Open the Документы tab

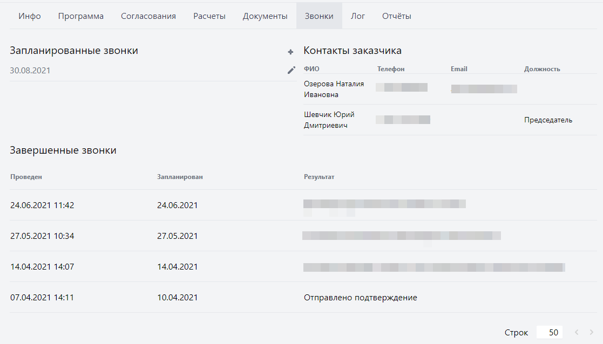pos(265,16)
